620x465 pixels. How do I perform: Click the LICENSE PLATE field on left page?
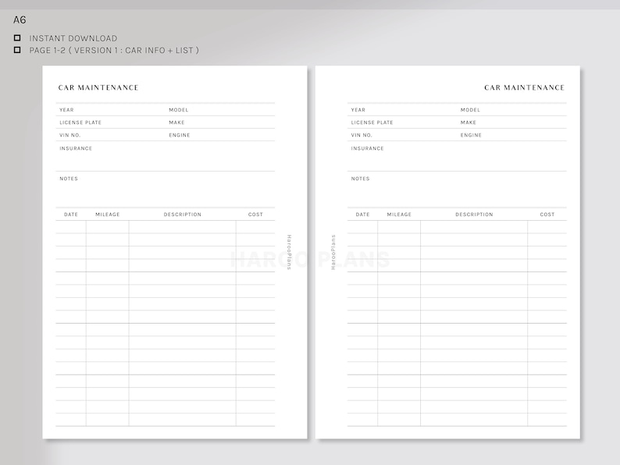[x=111, y=122]
